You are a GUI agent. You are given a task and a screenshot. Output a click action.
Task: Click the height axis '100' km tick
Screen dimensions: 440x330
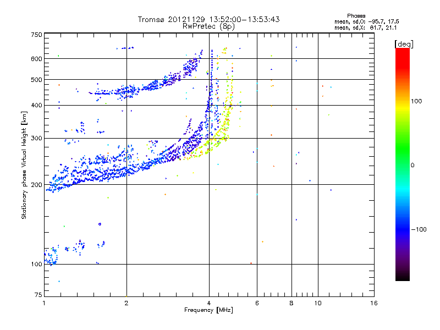pyautogui.click(x=36, y=264)
